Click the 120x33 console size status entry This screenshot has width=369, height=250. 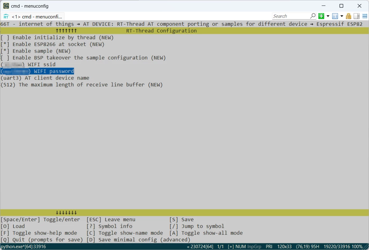pyautogui.click(x=284, y=247)
